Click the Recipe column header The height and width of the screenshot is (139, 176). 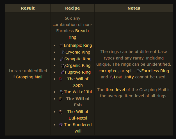(72, 8)
